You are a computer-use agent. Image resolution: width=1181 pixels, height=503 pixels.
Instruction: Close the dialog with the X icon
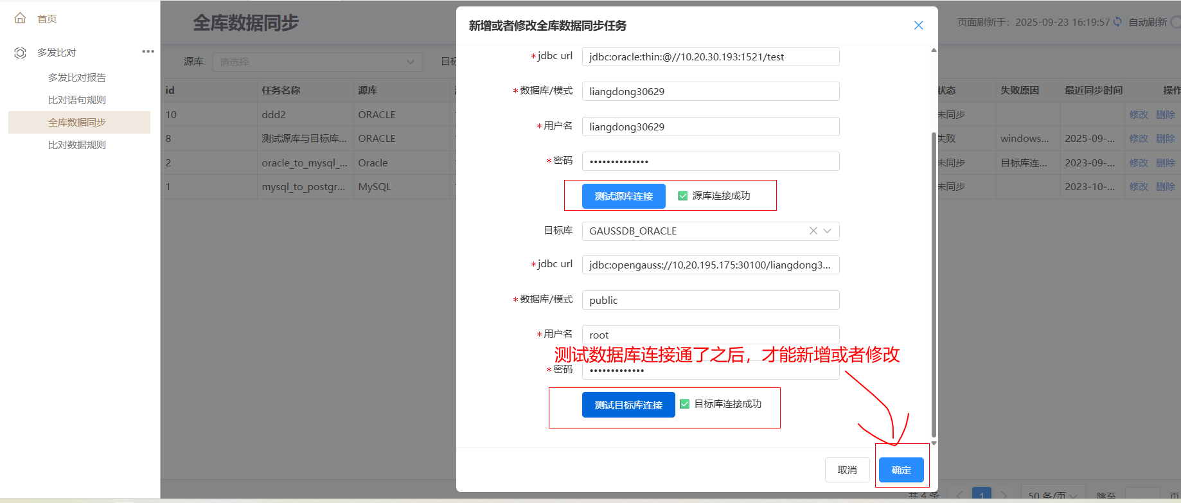coord(918,25)
